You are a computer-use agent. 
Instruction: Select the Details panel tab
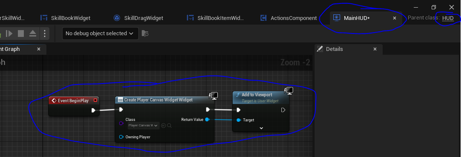(x=348, y=49)
